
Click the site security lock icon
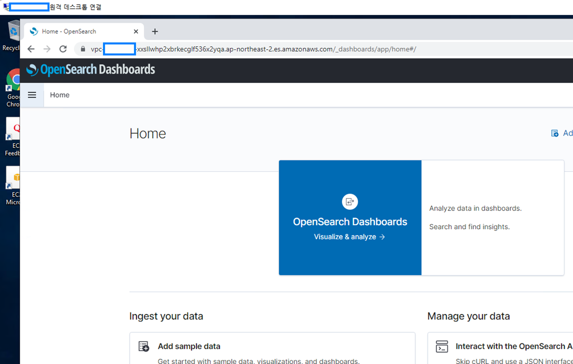click(x=82, y=49)
